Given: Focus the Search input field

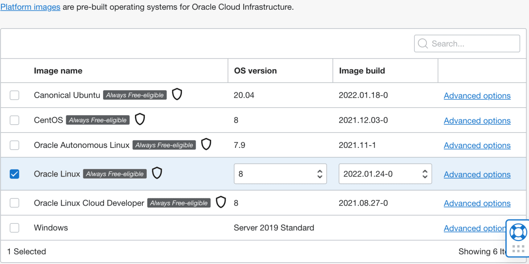Looking at the screenshot, I should [467, 44].
